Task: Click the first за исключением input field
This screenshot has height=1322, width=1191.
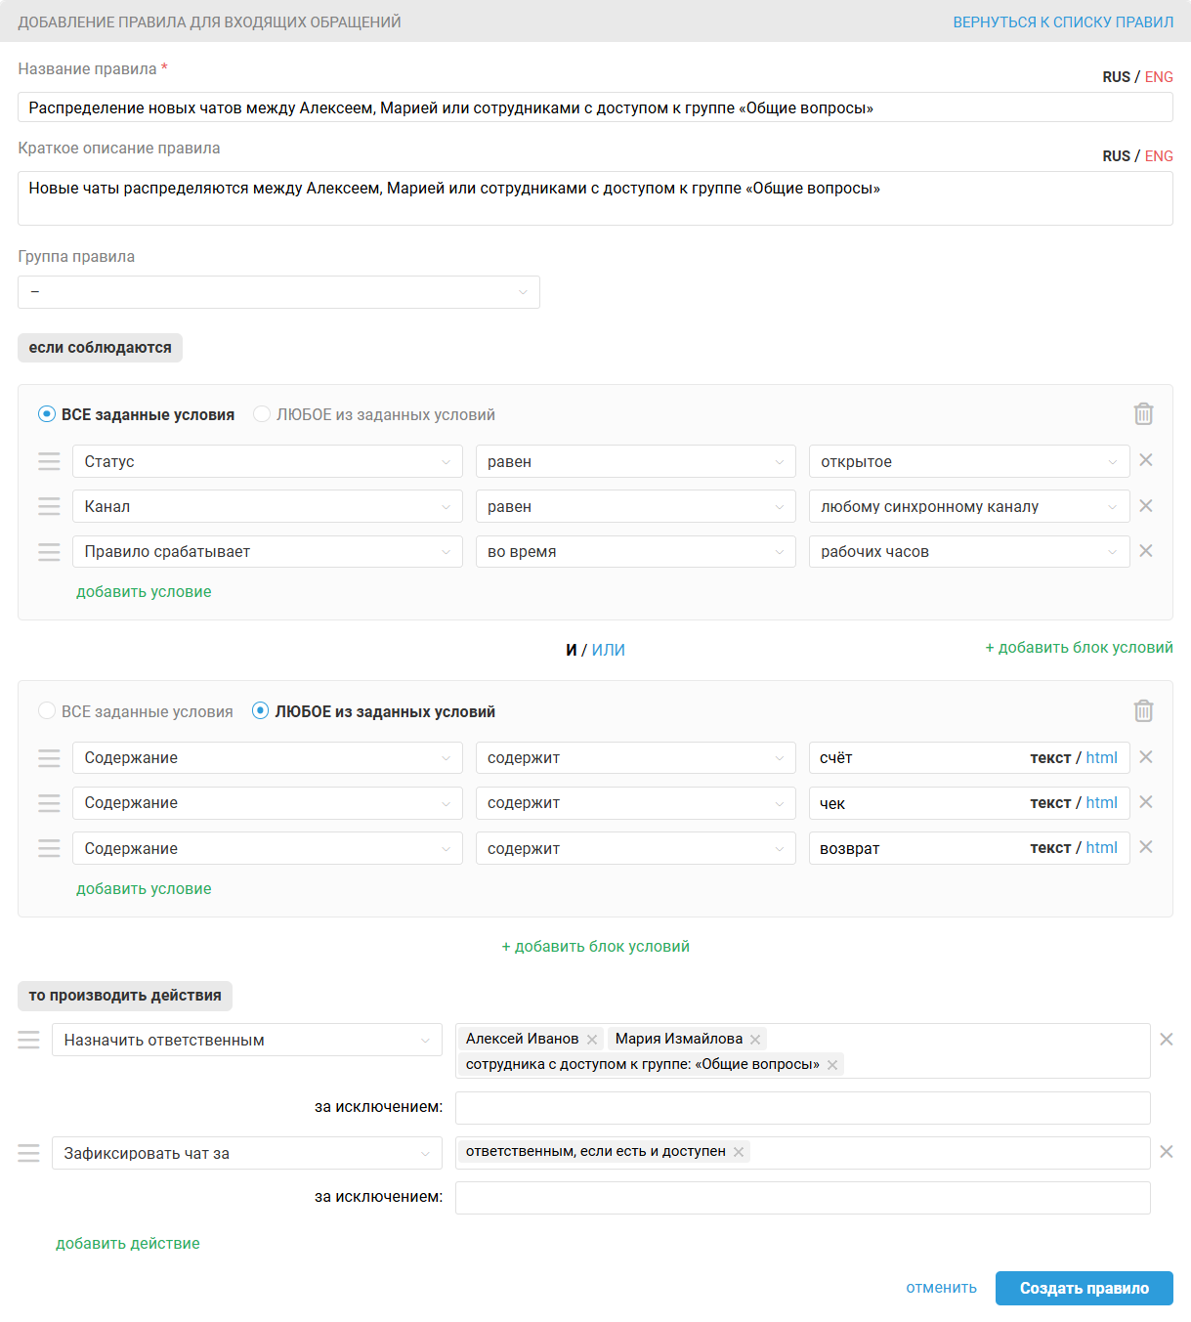Action: 802,1108
